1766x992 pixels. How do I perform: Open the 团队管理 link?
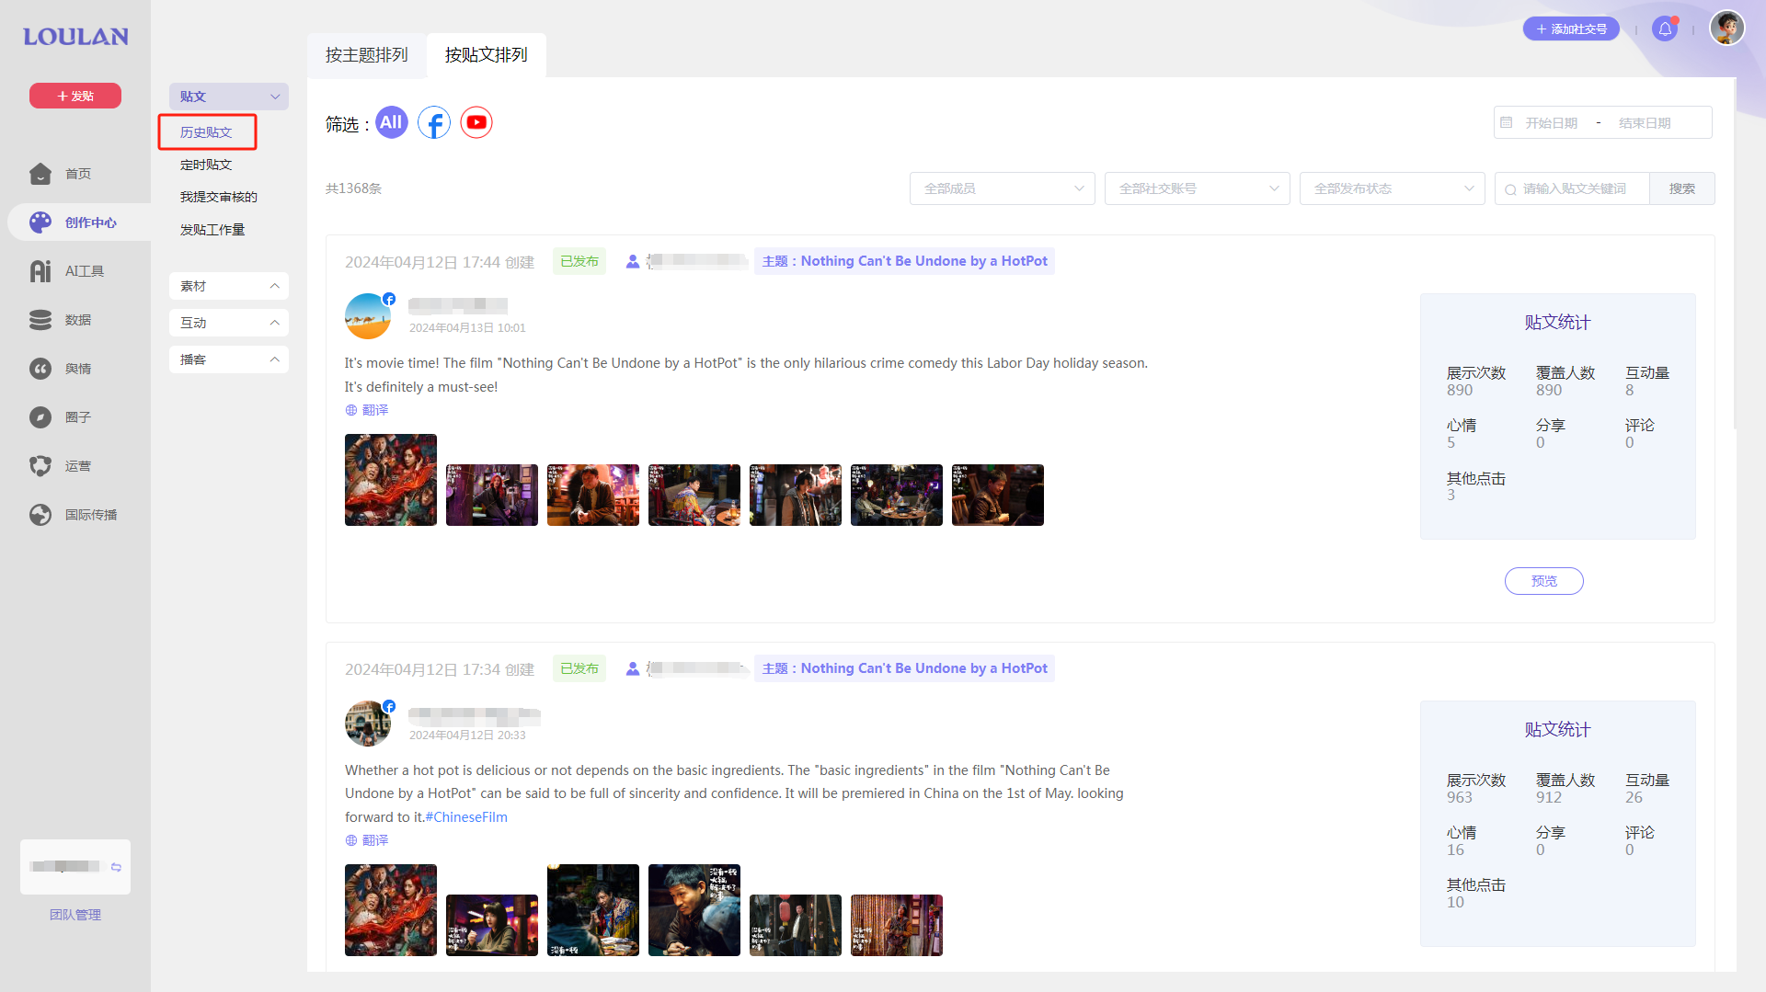(x=75, y=915)
